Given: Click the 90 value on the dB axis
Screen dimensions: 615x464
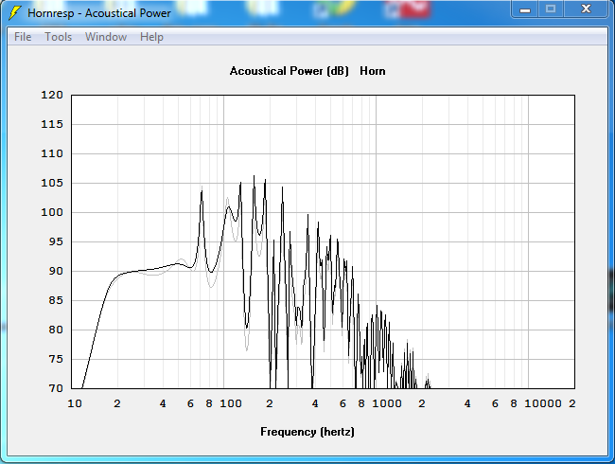Looking at the screenshot, I should pos(56,271).
